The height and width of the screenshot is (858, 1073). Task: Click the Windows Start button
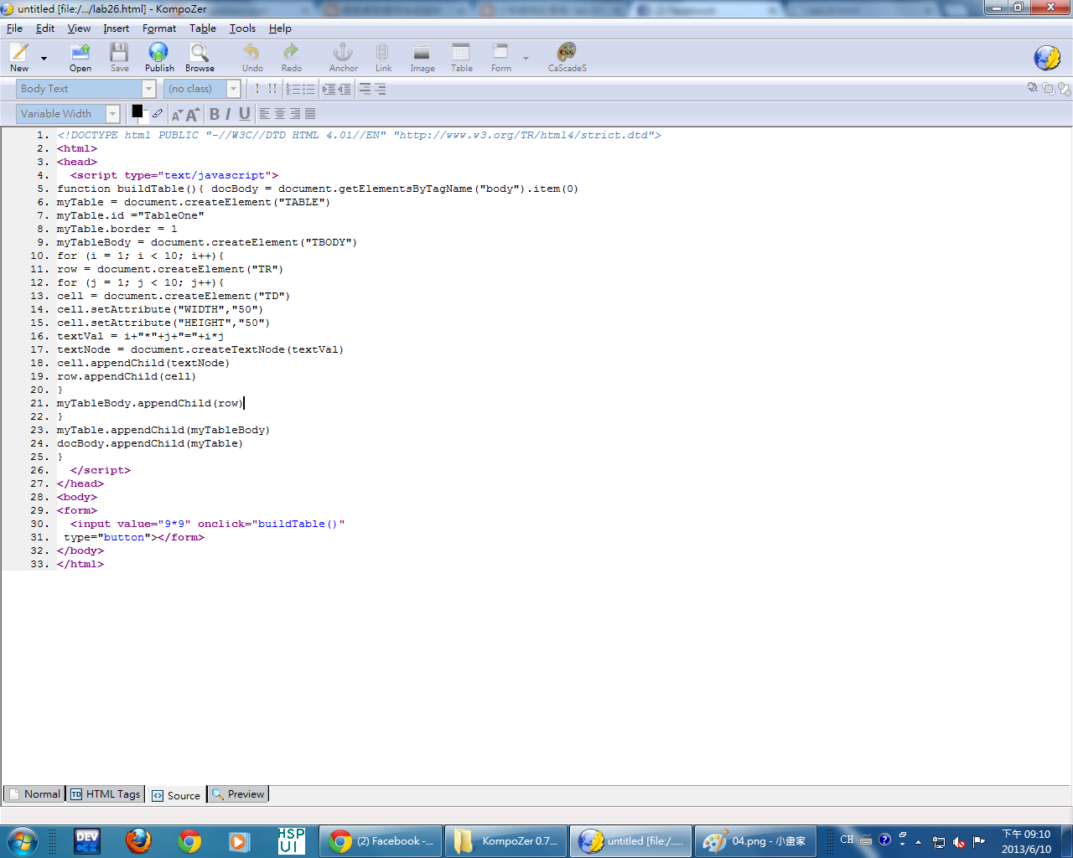point(22,841)
